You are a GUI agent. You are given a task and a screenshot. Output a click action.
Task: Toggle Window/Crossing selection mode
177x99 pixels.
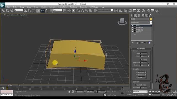[x=38, y=11]
